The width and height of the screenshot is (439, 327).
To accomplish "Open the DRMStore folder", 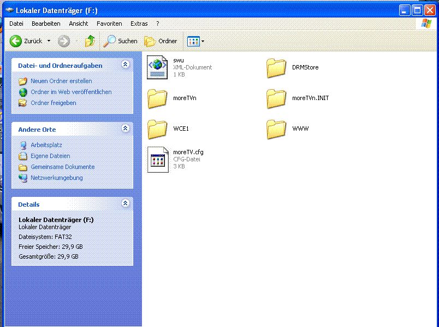I will click(277, 68).
